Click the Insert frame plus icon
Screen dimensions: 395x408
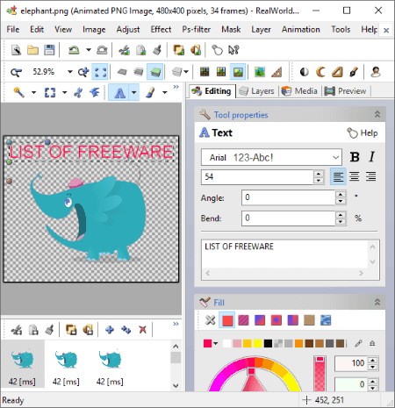pos(110,330)
